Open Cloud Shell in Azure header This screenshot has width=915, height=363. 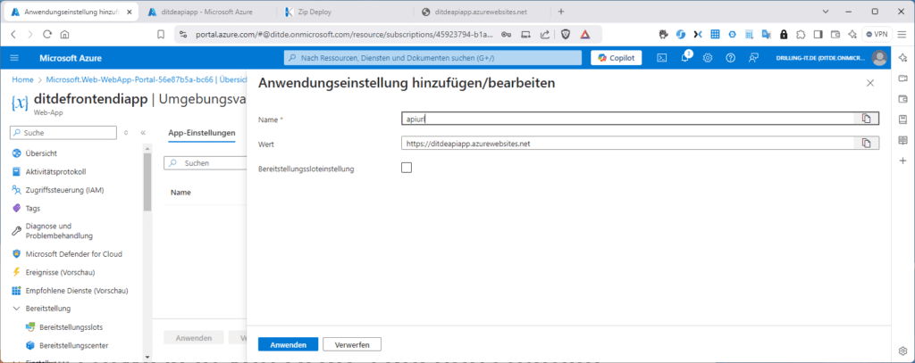point(662,58)
